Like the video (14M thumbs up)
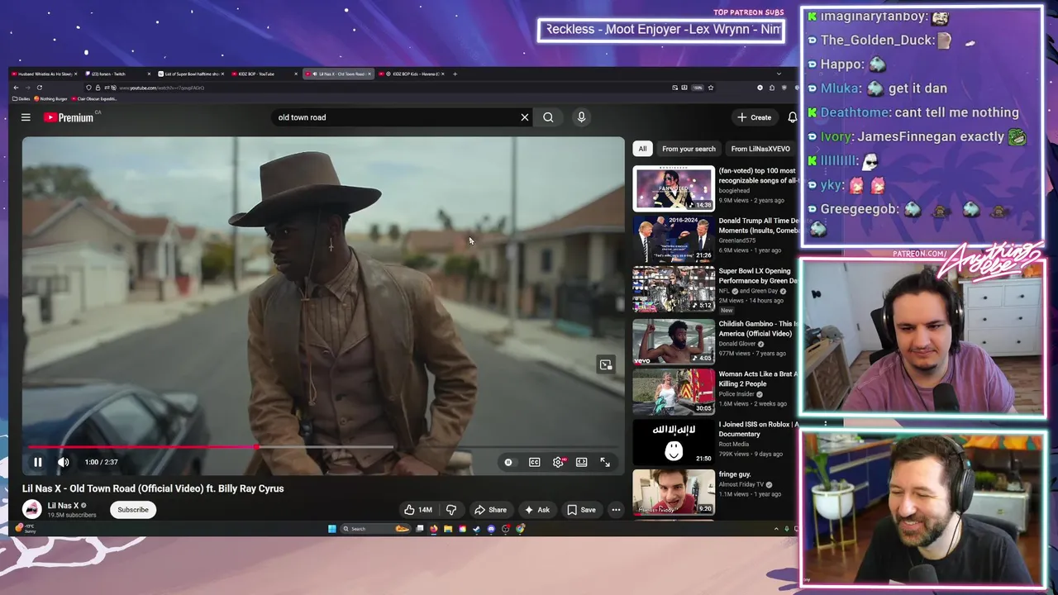Viewport: 1058px width, 595px height. pos(418,510)
